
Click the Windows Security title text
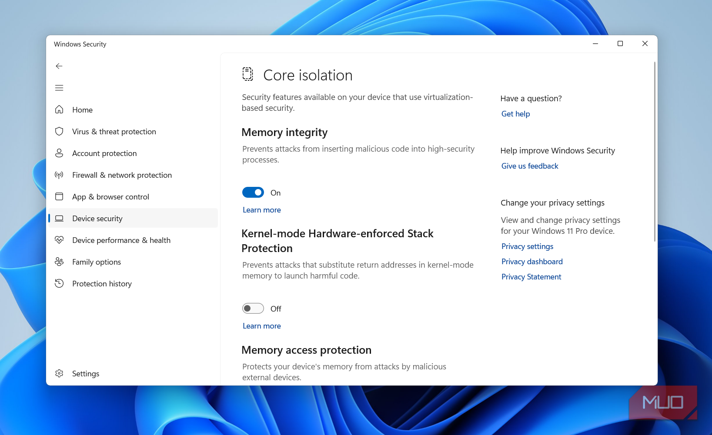click(80, 44)
